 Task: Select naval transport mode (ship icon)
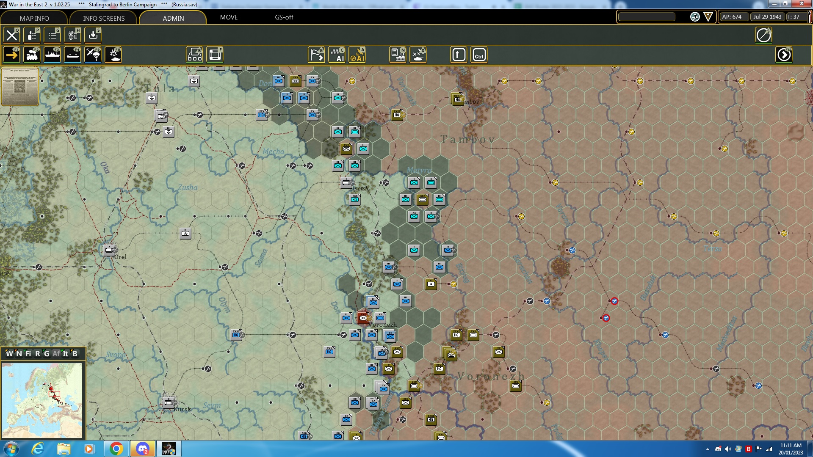click(53, 54)
